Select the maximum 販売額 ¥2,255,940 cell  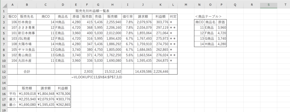click(27, 99)
